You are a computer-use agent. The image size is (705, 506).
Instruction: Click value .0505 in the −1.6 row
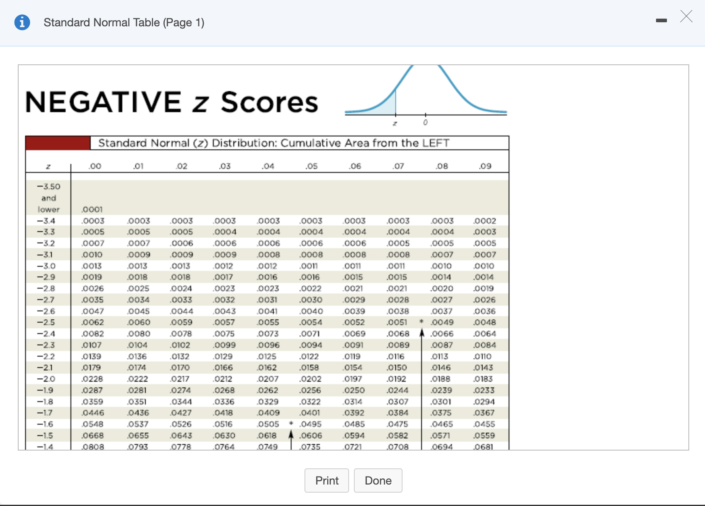pyautogui.click(x=268, y=424)
